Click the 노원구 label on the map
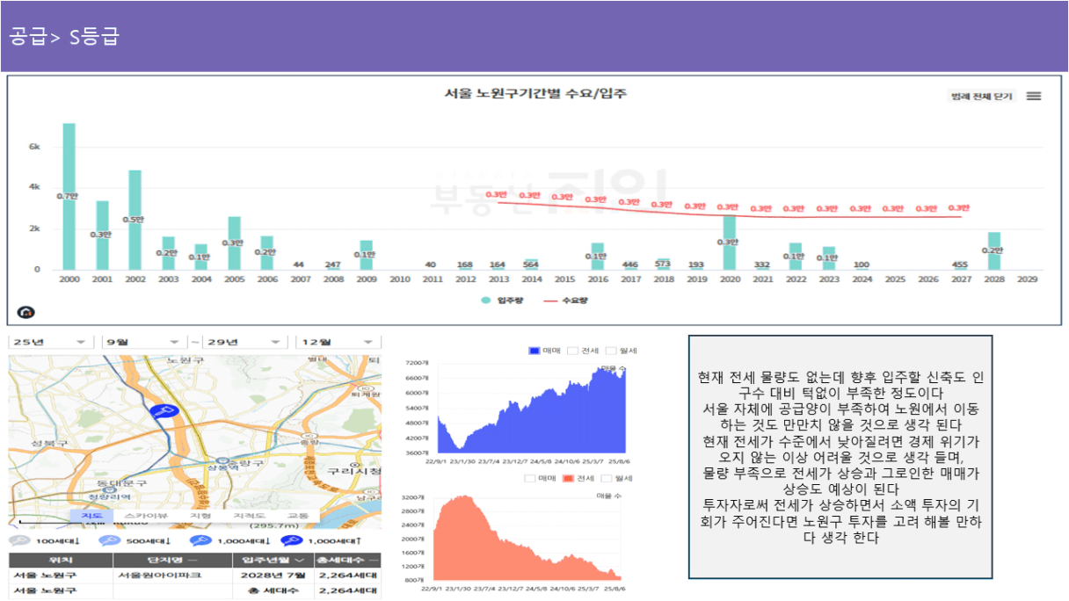Image resolution: width=1069 pixels, height=601 pixels. 185,360
